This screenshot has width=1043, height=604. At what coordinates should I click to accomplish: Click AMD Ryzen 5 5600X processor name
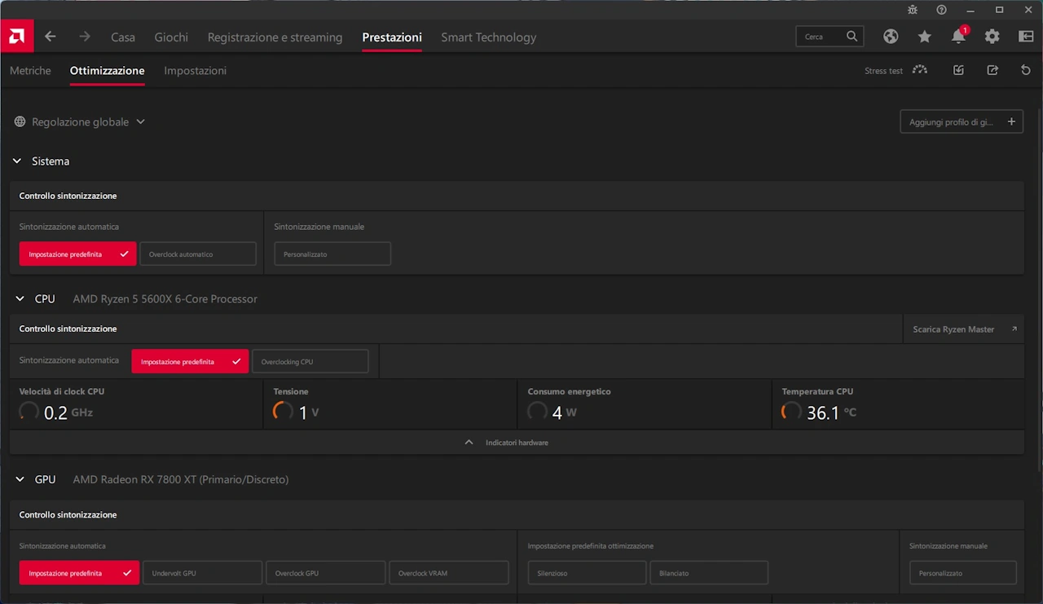pyautogui.click(x=165, y=299)
